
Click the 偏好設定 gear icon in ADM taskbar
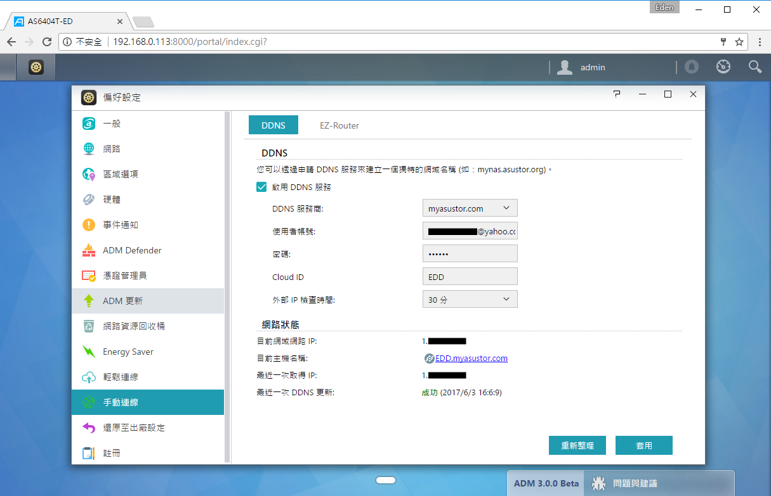point(37,67)
